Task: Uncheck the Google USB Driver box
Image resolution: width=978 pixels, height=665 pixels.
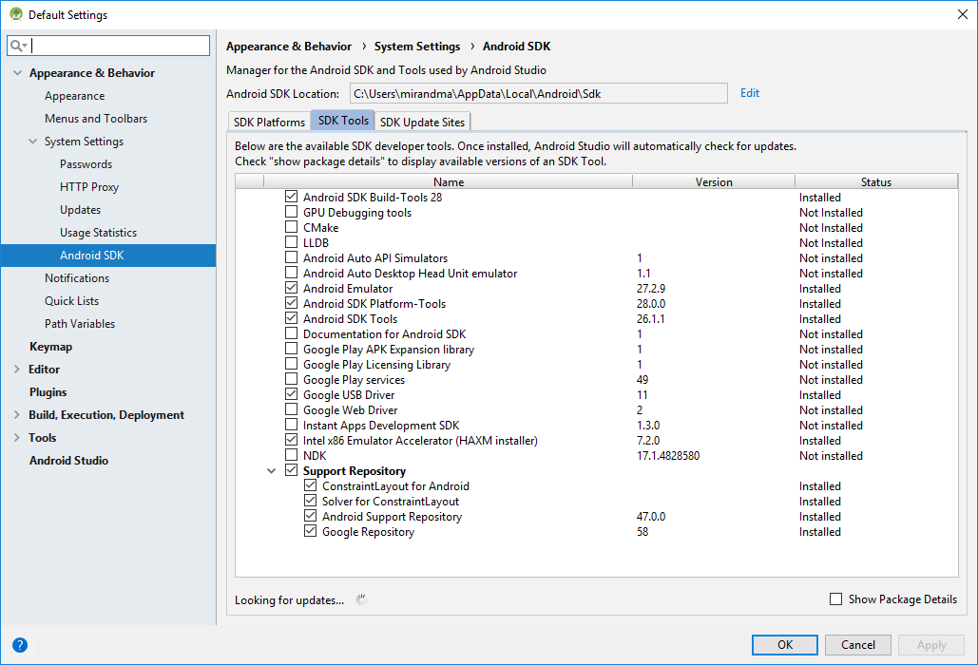Action: click(x=292, y=395)
